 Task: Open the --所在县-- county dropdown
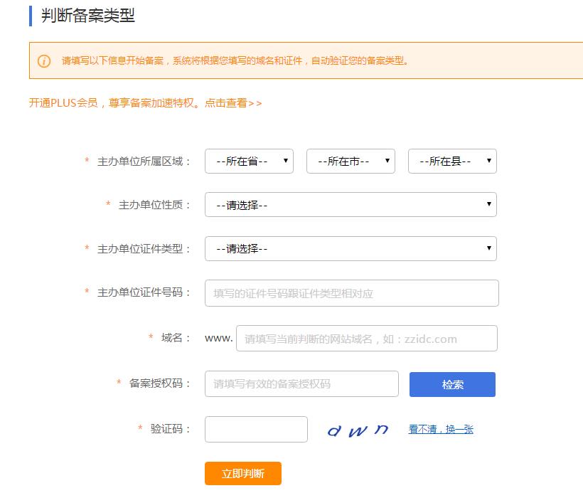[452, 161]
